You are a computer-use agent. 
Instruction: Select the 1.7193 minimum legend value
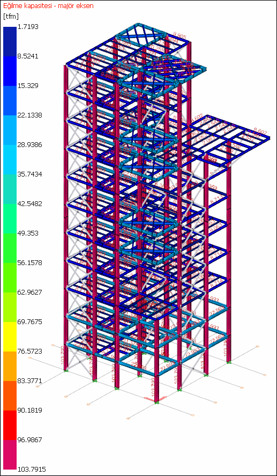tap(28, 27)
